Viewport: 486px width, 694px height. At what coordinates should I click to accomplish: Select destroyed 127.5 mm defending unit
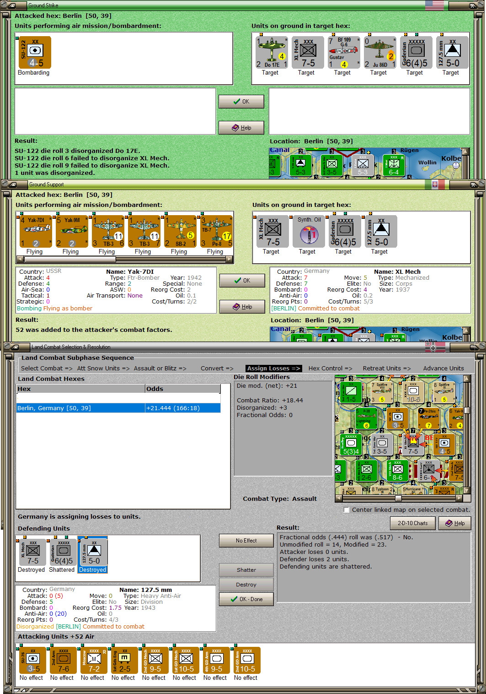coord(93,553)
